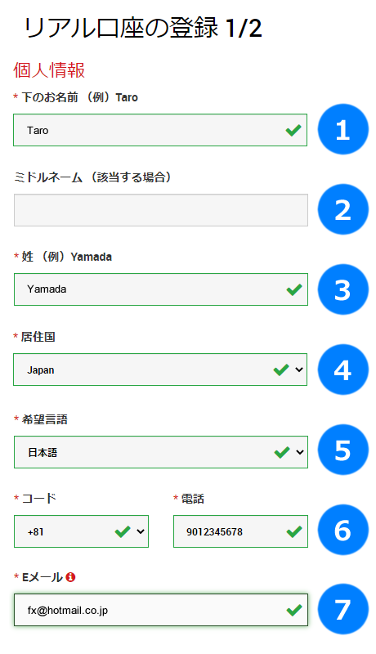Click the blue number 5 badge
Screen dimensions: 376x654
(342, 450)
